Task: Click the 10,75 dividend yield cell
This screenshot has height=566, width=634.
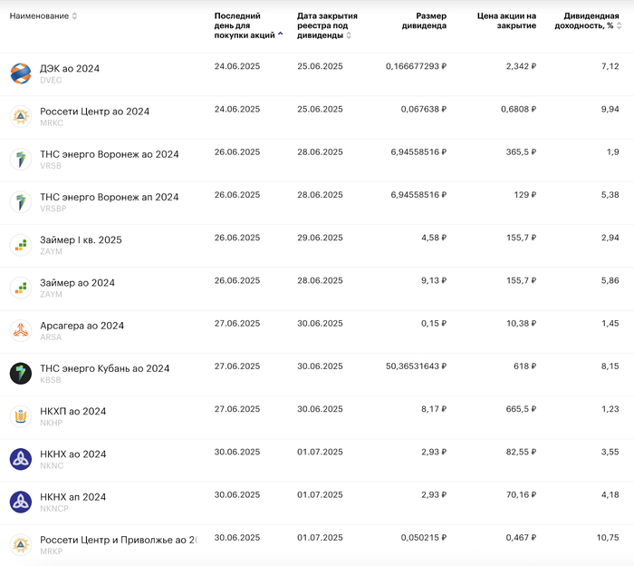Action: (608, 538)
